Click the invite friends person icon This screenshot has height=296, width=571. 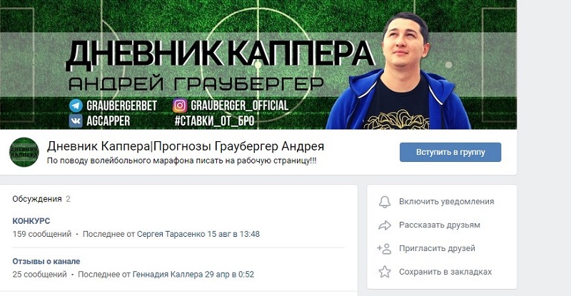tap(384, 249)
